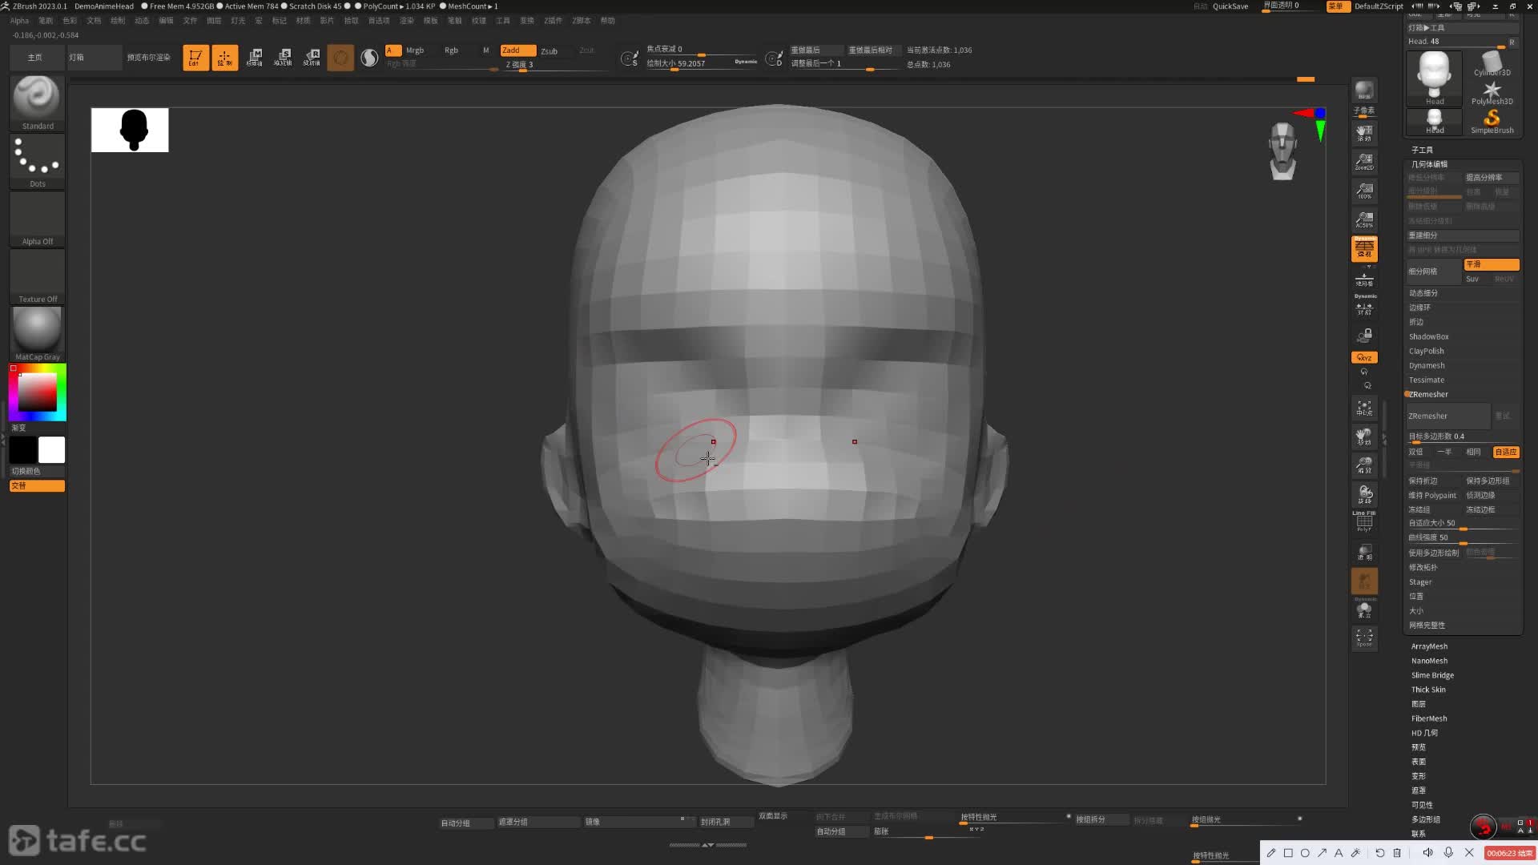Open the 灯箱 LightBox button
The height and width of the screenshot is (865, 1538).
95,58
